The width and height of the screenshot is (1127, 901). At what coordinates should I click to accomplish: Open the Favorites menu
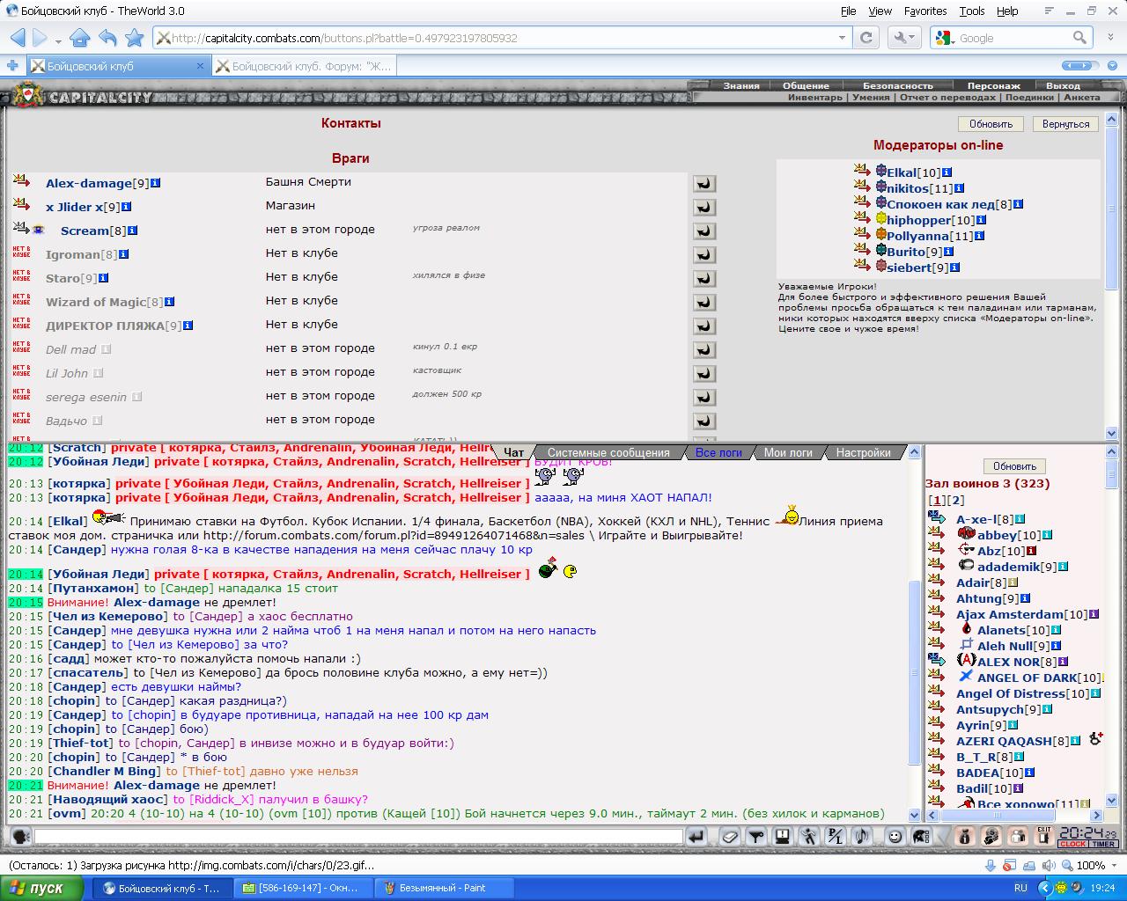coord(925,11)
